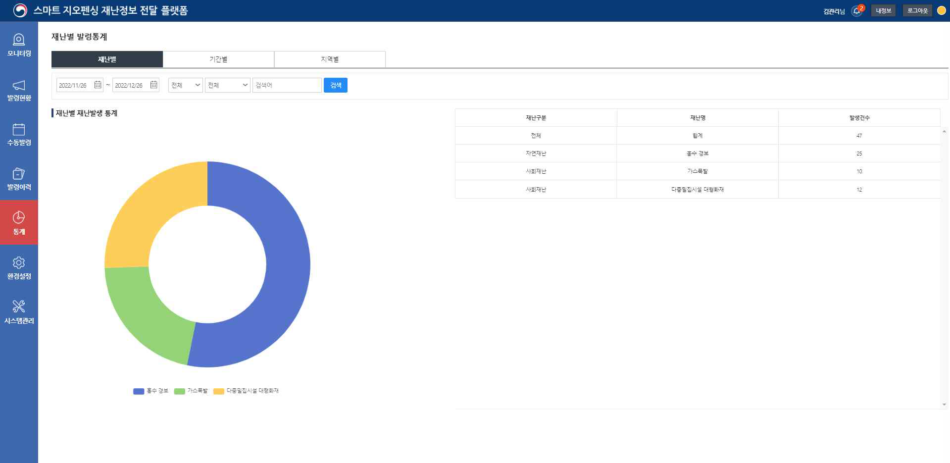Click the 로그아웃 logout button
Screen dimensions: 950x463
[917, 10]
